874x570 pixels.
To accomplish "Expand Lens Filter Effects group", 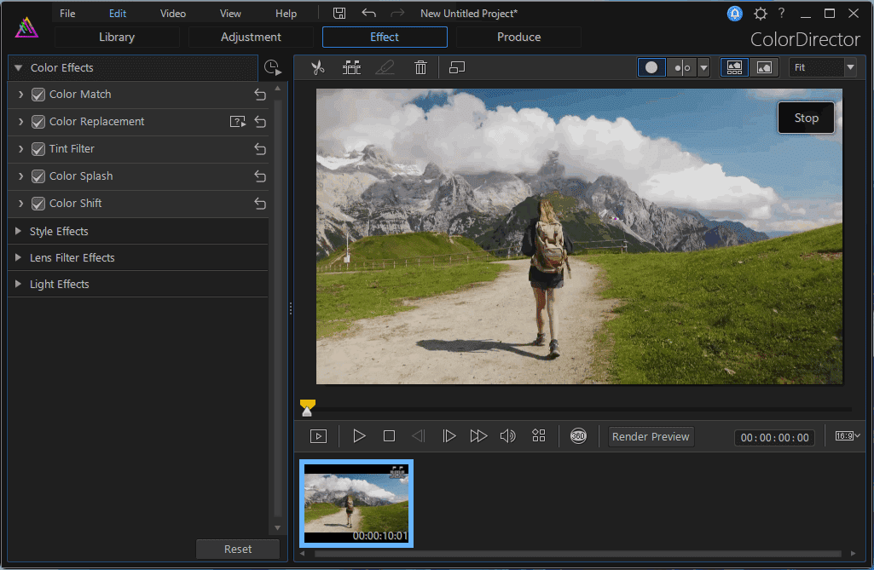I will click(x=18, y=257).
